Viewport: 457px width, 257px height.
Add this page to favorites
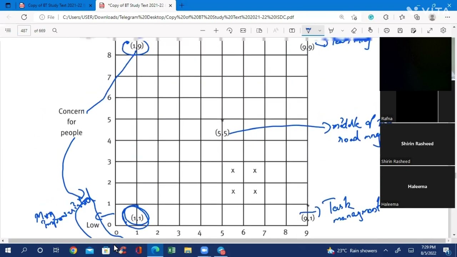[354, 17]
